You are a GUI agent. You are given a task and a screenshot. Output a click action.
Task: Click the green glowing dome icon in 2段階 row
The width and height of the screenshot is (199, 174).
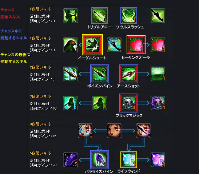158,74
